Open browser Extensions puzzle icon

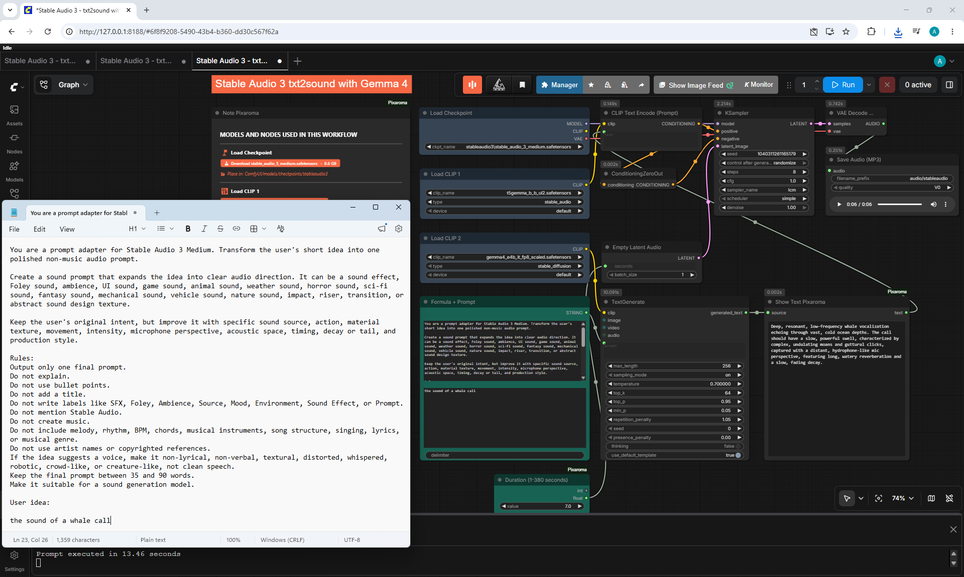[871, 32]
